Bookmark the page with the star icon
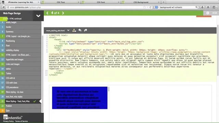The height and width of the screenshot is (123, 219). coord(144,7)
